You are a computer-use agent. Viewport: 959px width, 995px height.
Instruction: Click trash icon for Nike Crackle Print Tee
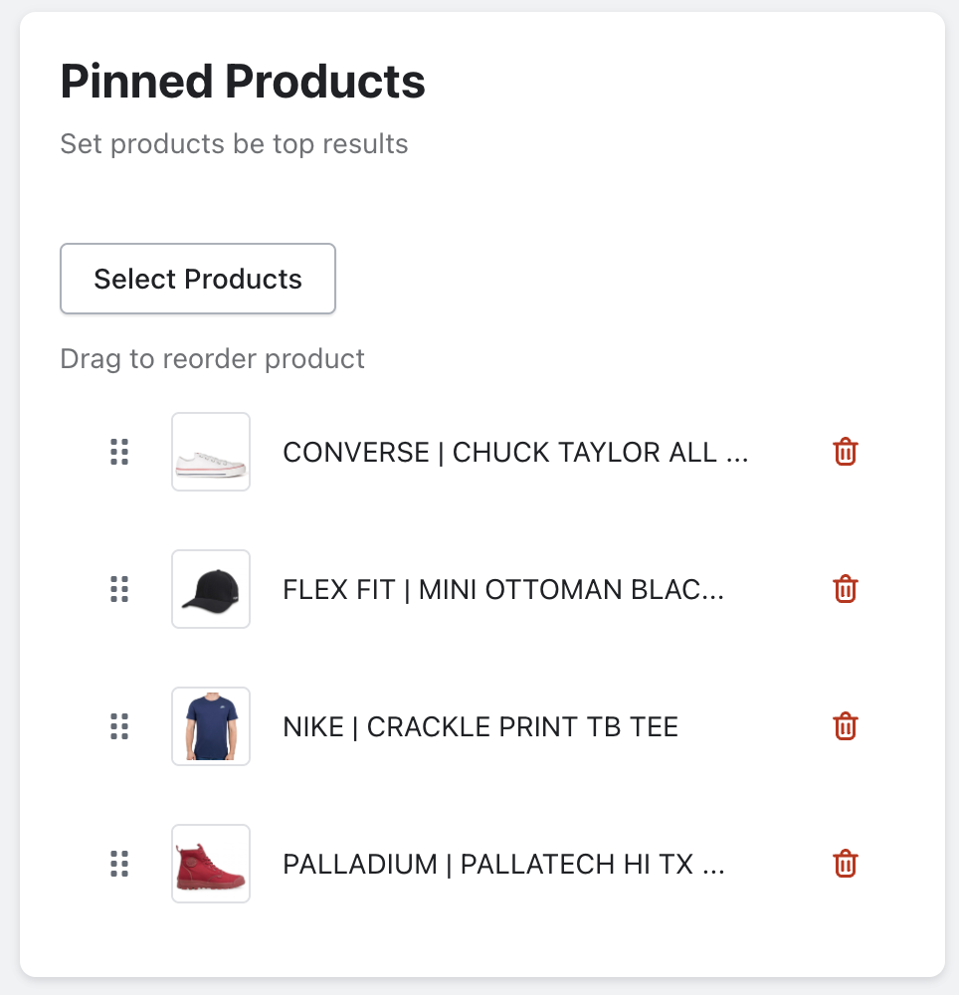pos(845,726)
